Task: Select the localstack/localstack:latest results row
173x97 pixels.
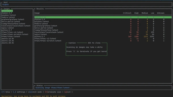Action: pyautogui.click(x=103, y=32)
